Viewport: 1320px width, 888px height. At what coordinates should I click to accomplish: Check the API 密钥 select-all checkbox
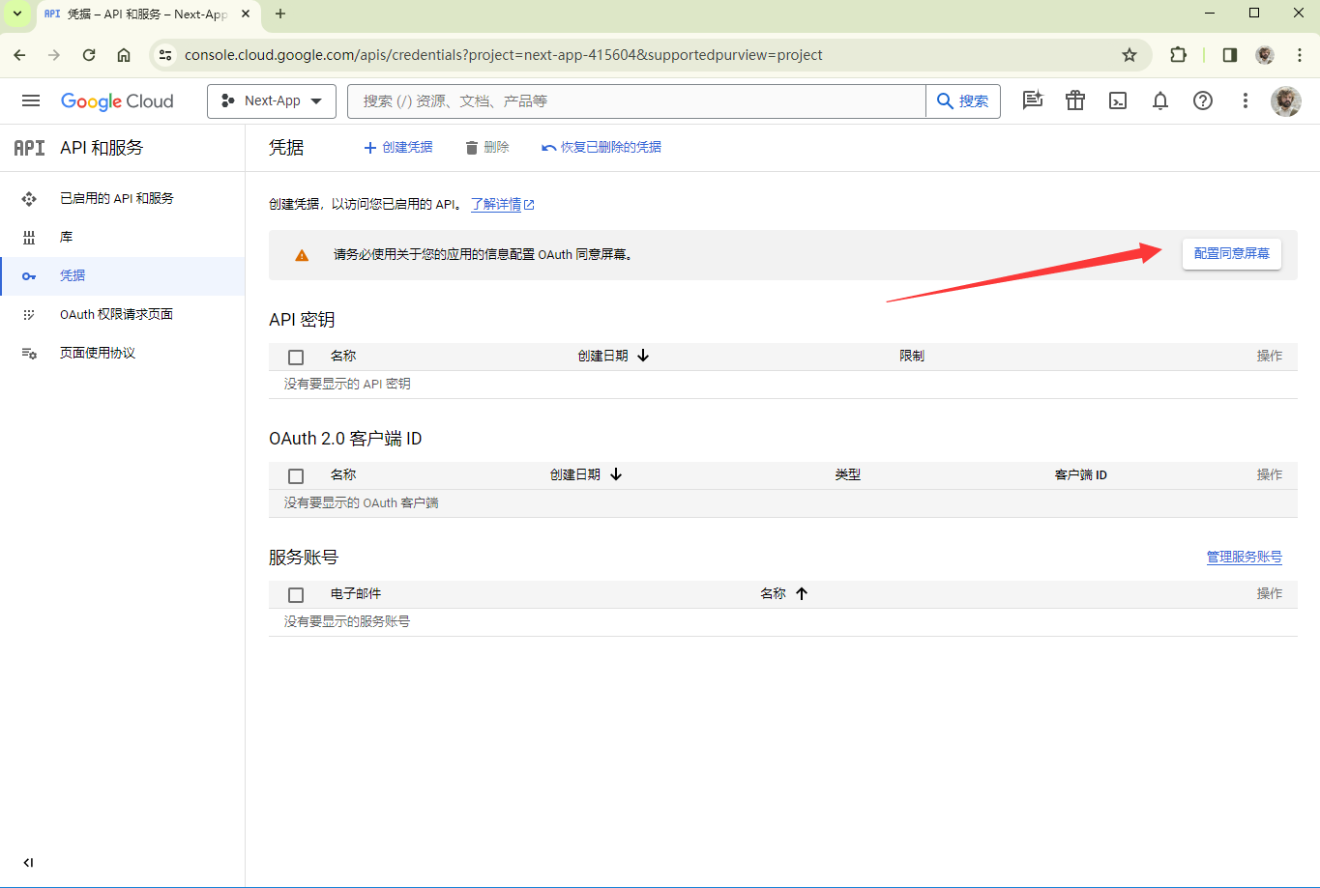point(296,357)
